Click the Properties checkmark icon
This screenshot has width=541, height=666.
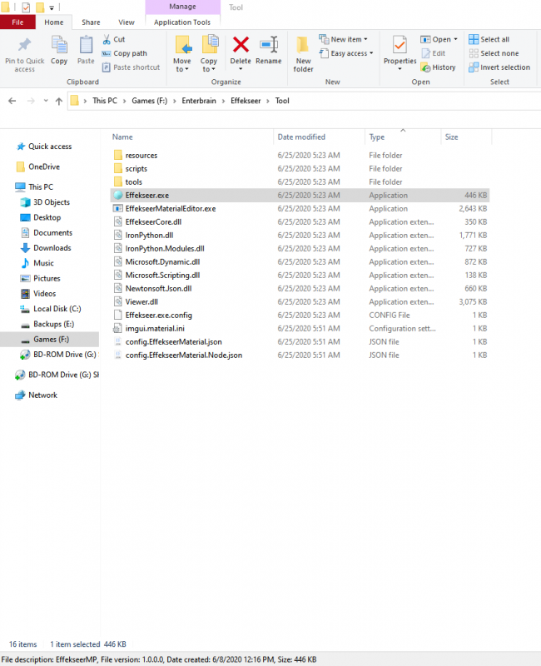(x=400, y=45)
